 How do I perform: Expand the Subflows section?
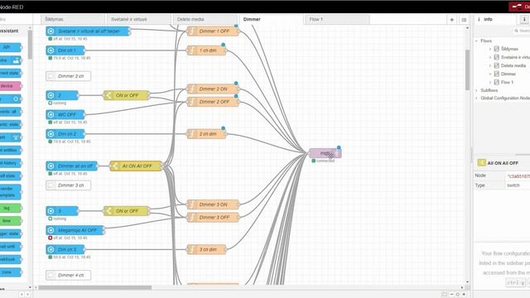pos(477,90)
